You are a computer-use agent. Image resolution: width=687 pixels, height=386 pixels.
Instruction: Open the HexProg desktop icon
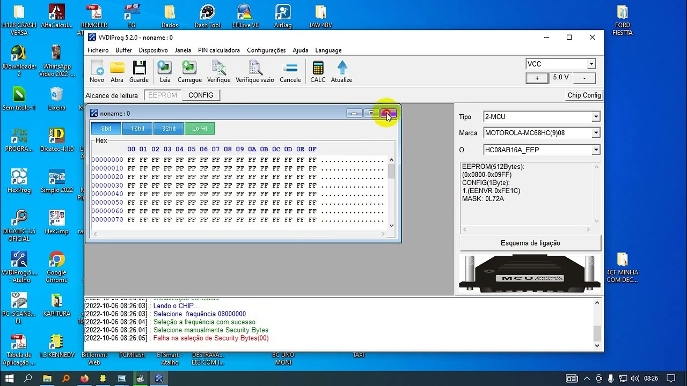click(x=19, y=181)
